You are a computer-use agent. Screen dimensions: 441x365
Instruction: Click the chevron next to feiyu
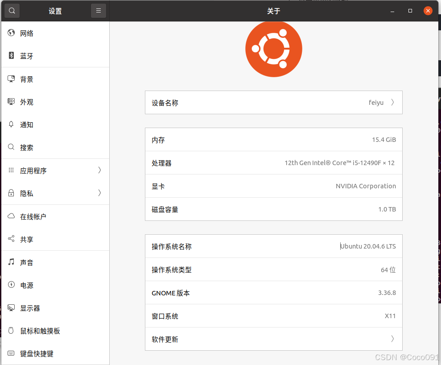click(393, 103)
